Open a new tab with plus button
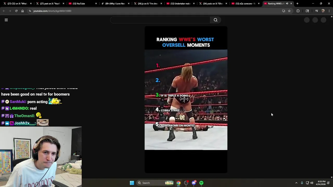This screenshot has height=187, width=333. point(297,4)
